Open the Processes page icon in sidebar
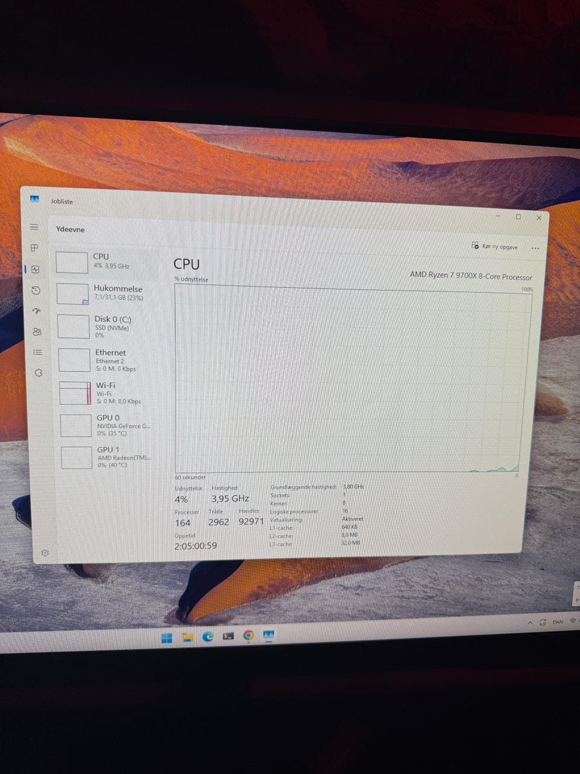 coord(34,248)
